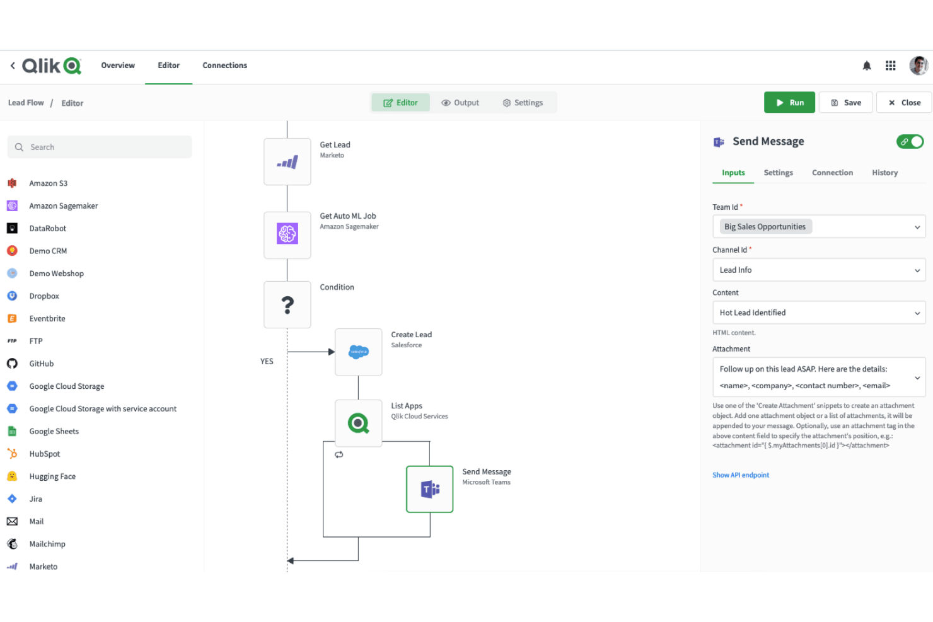Click the HubSpot connector icon
This screenshot has height=622, width=933.
[x=12, y=454]
